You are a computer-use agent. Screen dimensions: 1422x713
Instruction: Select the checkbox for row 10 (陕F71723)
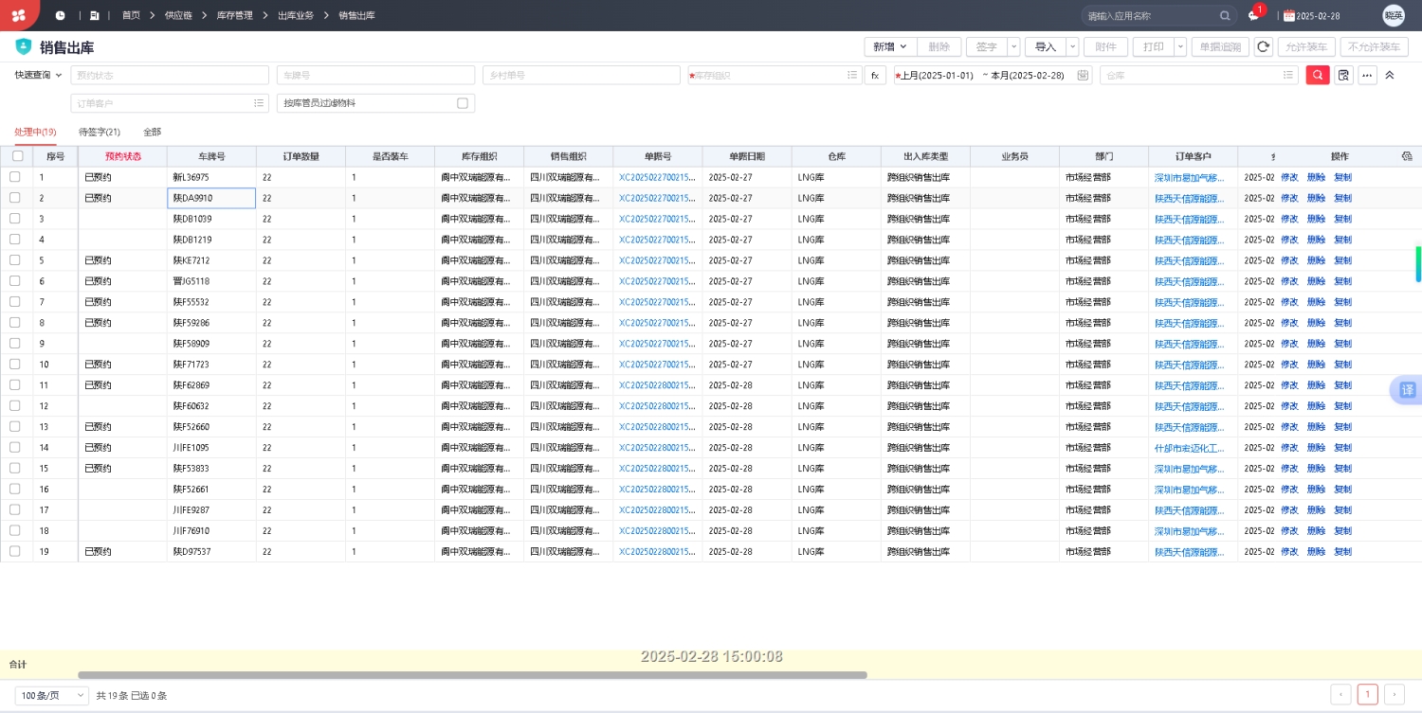[x=14, y=365]
